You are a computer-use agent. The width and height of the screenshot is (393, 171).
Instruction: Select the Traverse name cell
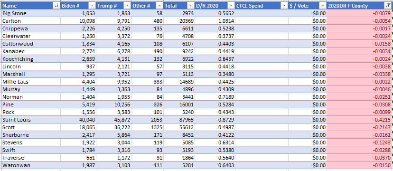click(31, 158)
